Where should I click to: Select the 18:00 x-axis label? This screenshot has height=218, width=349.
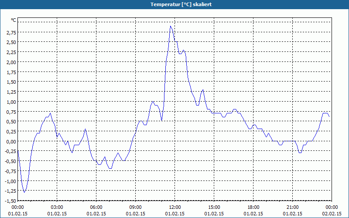coord(253,208)
